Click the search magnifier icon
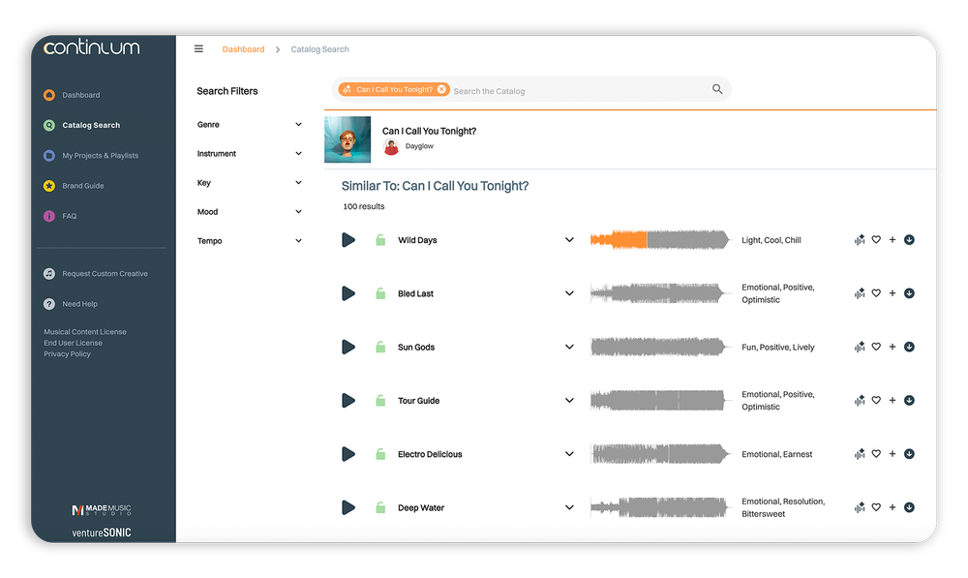This screenshot has width=968, height=578. point(717,89)
